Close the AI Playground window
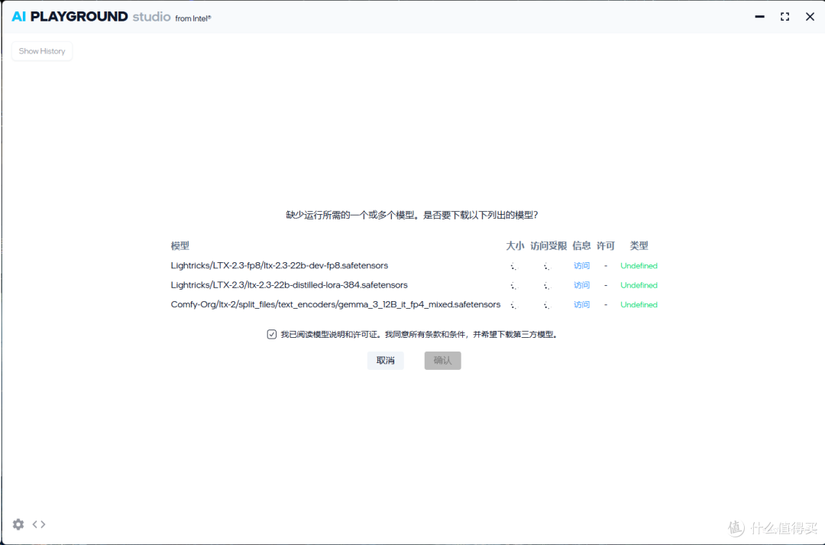 pos(810,17)
